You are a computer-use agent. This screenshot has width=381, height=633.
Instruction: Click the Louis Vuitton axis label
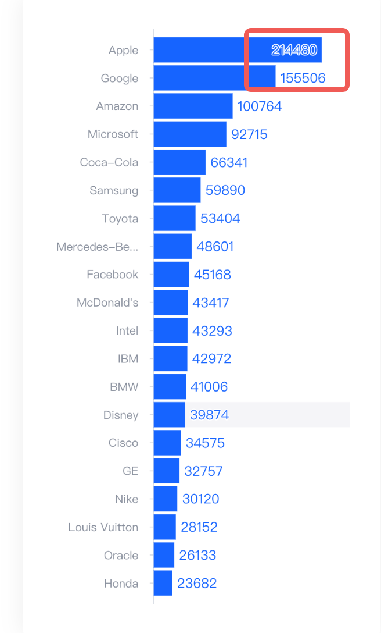click(103, 527)
